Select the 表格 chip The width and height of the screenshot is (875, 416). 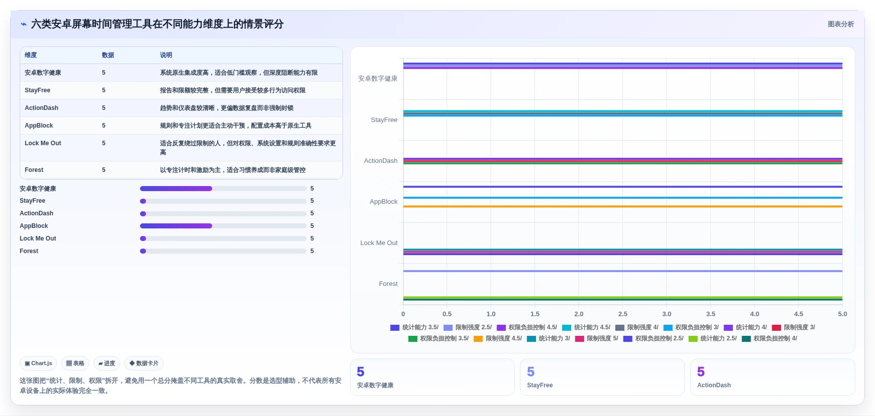[x=75, y=363]
